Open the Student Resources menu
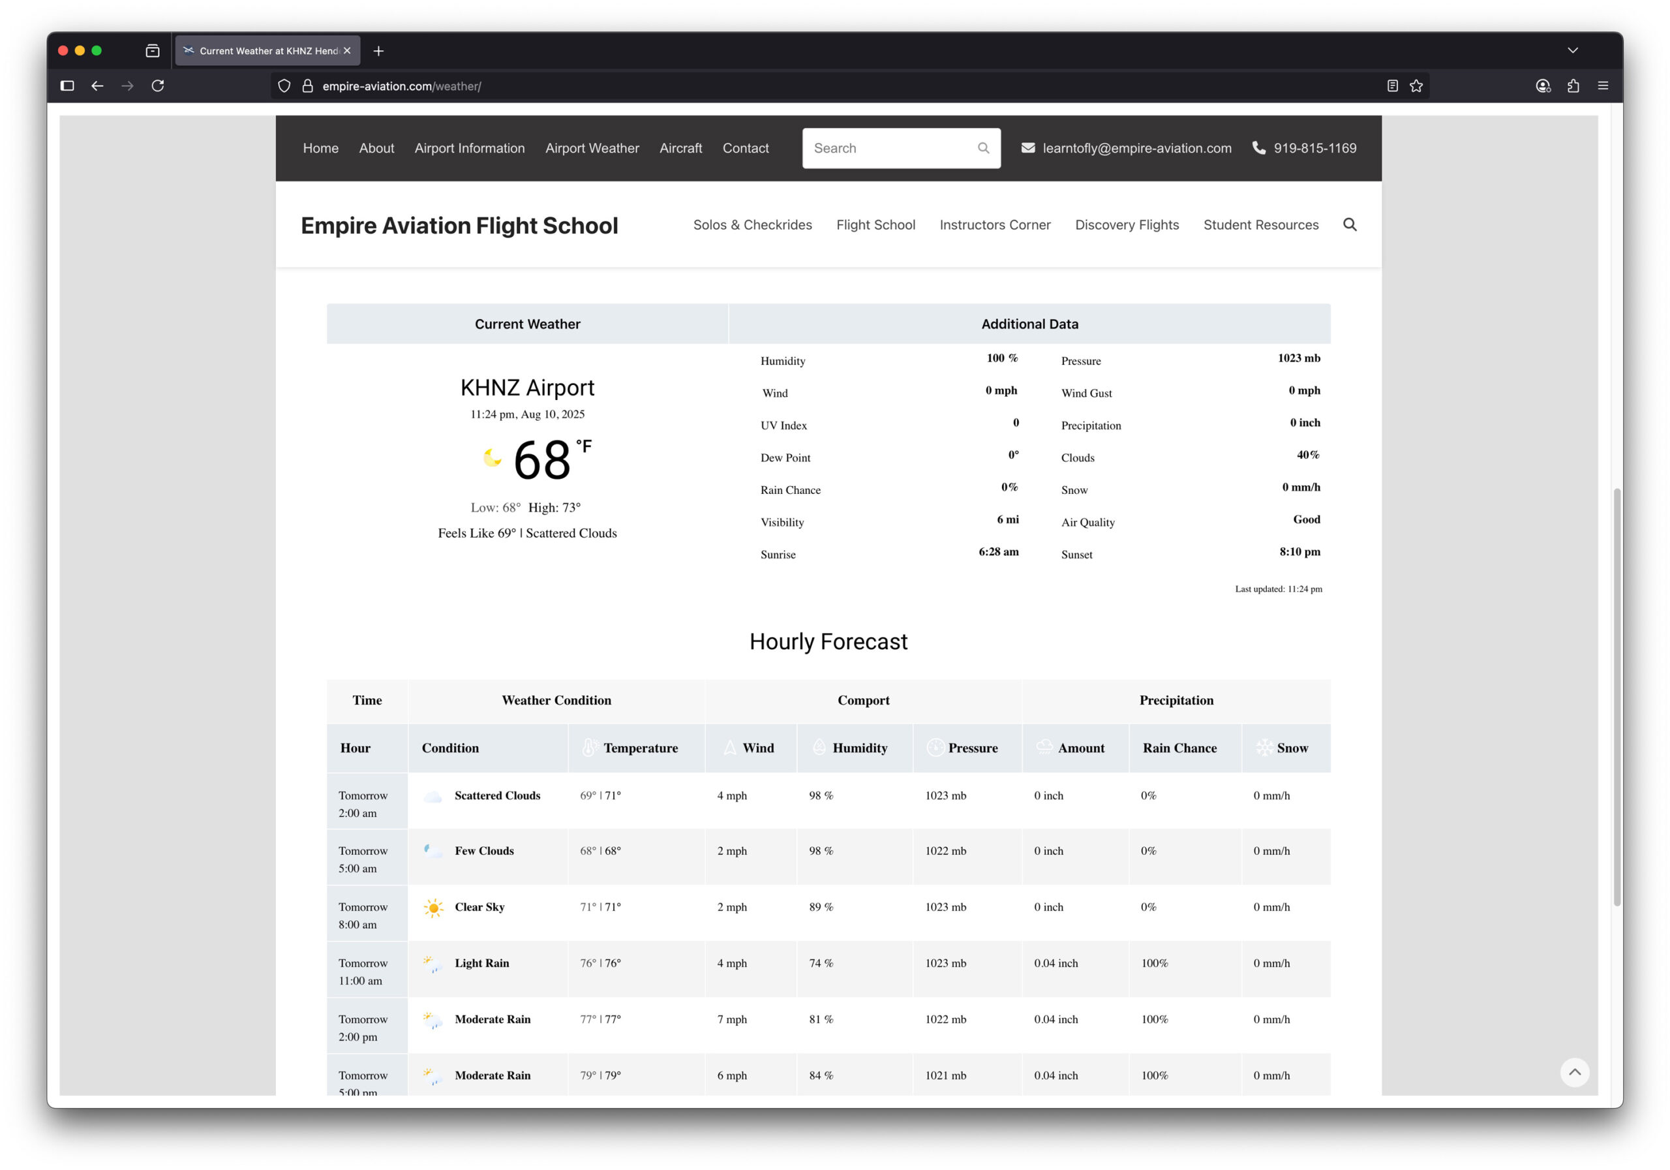1670x1170 pixels. tap(1260, 225)
